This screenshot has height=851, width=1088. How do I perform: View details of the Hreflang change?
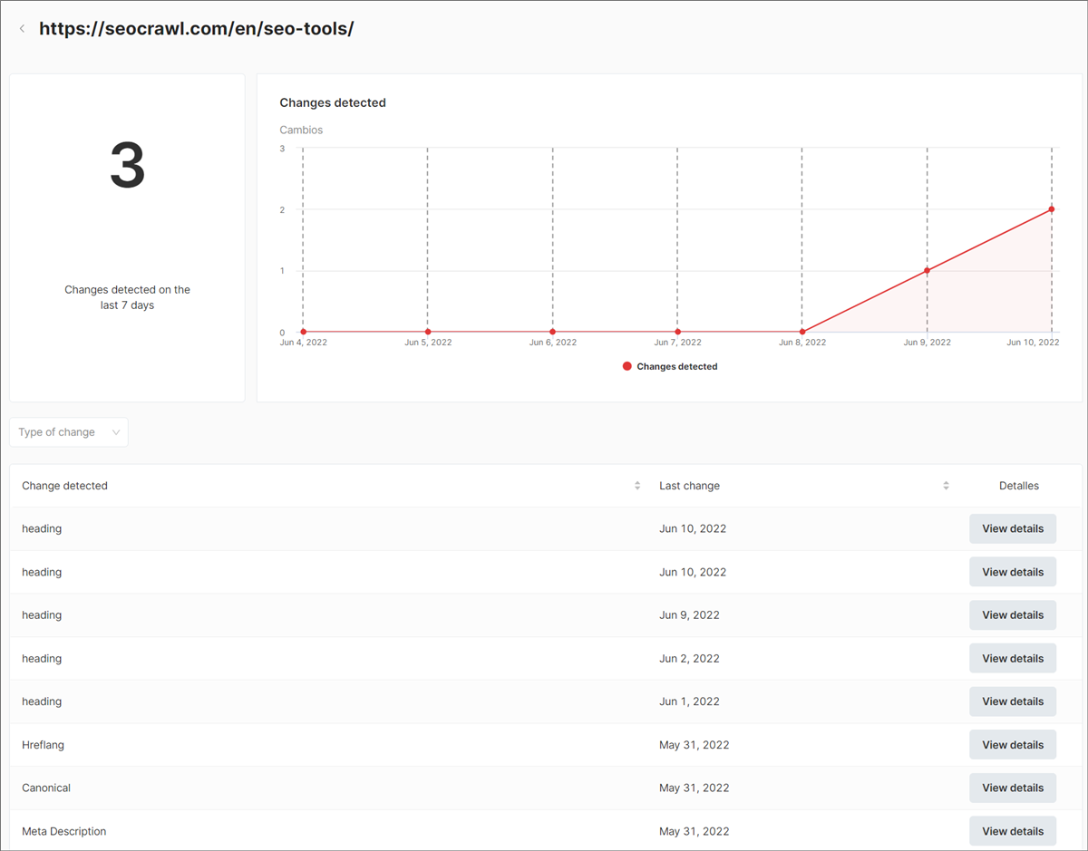(1013, 744)
